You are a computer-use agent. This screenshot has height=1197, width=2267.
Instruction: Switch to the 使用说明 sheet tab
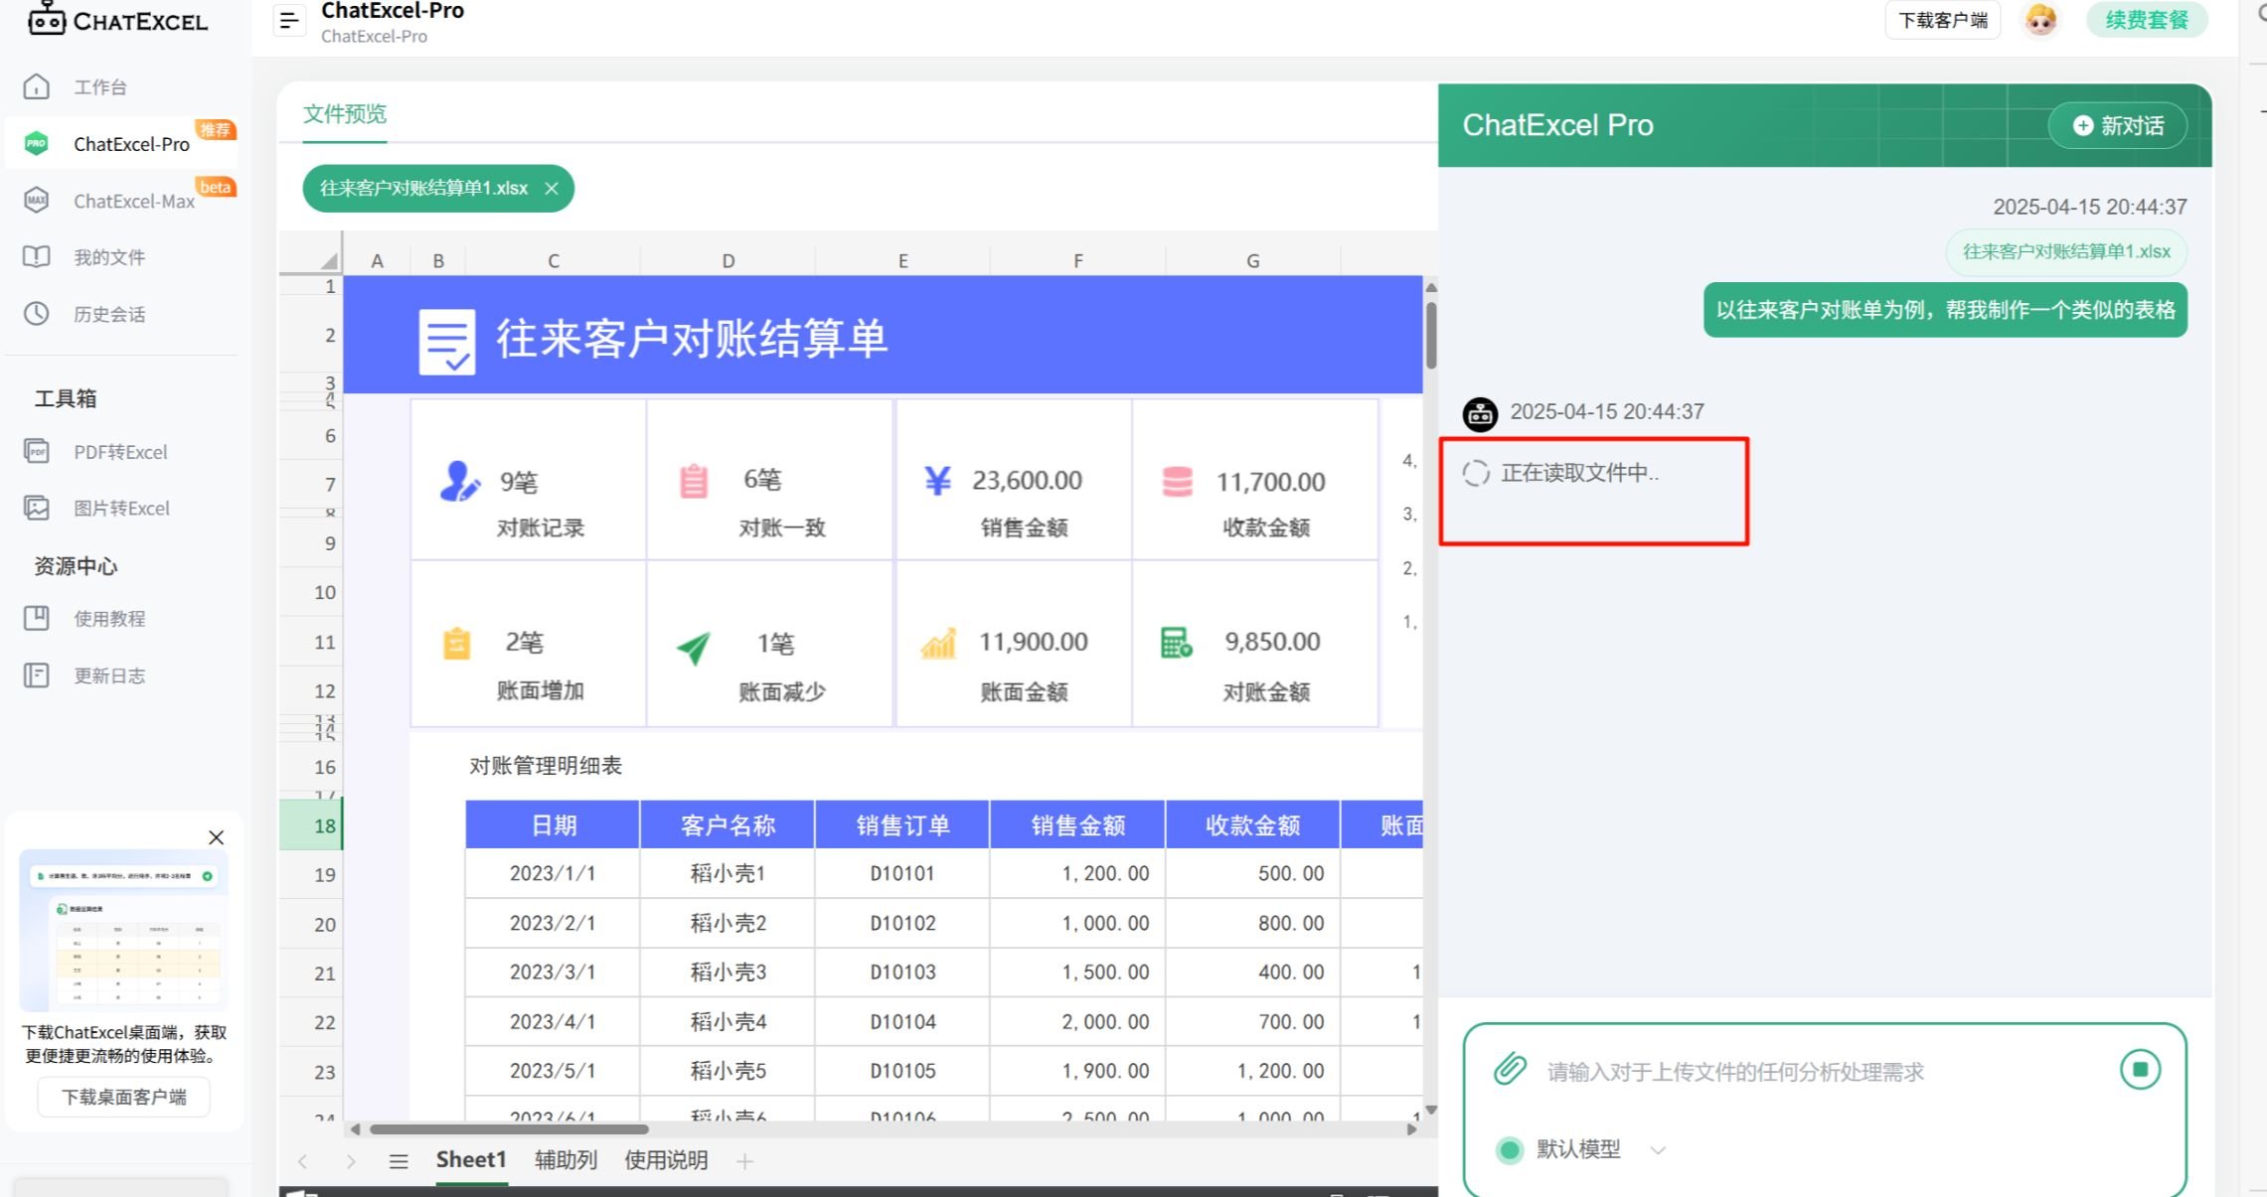(x=666, y=1160)
